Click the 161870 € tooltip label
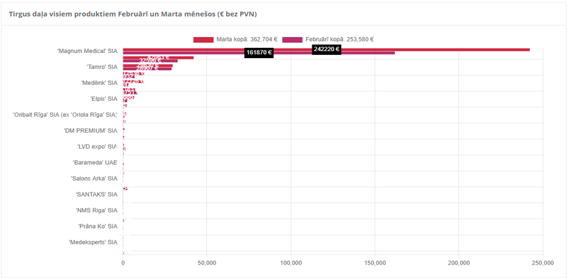The height and width of the screenshot is (278, 571). click(259, 52)
